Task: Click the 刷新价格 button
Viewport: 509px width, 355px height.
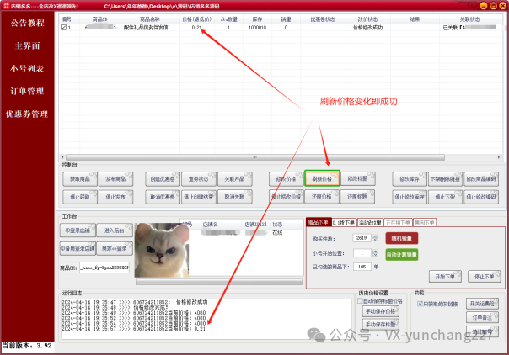Action: coord(322,179)
